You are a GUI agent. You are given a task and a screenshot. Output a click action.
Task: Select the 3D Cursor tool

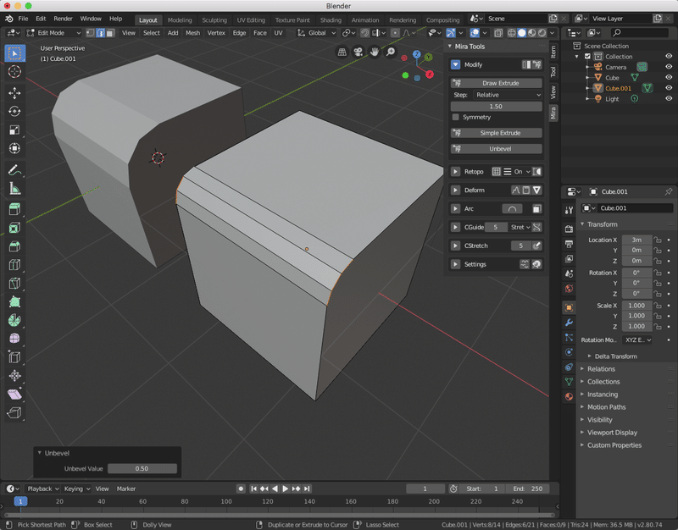pyautogui.click(x=14, y=72)
